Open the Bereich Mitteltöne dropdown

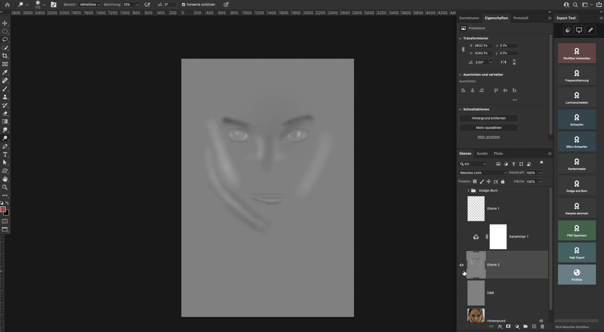tap(89, 5)
